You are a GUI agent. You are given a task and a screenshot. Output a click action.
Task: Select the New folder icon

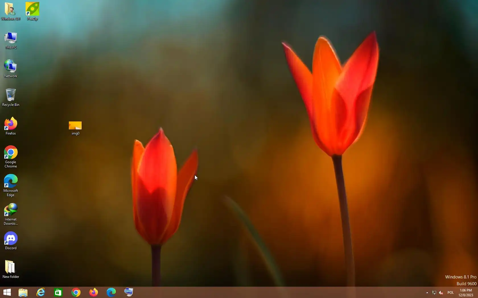[11, 269]
